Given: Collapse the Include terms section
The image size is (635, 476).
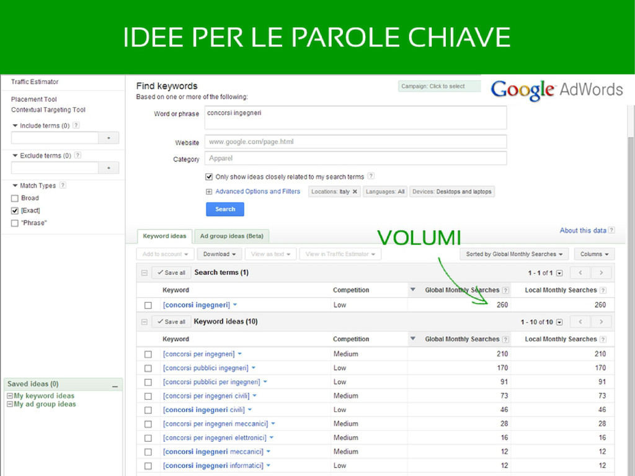Looking at the screenshot, I should tap(15, 126).
